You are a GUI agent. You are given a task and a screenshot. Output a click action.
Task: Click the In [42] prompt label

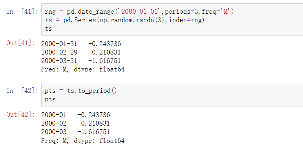tap(22, 90)
